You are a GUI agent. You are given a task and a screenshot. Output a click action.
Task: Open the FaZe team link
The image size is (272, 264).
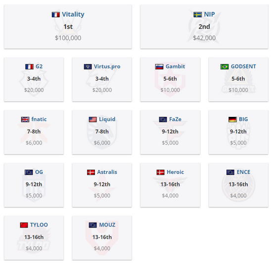point(175,119)
